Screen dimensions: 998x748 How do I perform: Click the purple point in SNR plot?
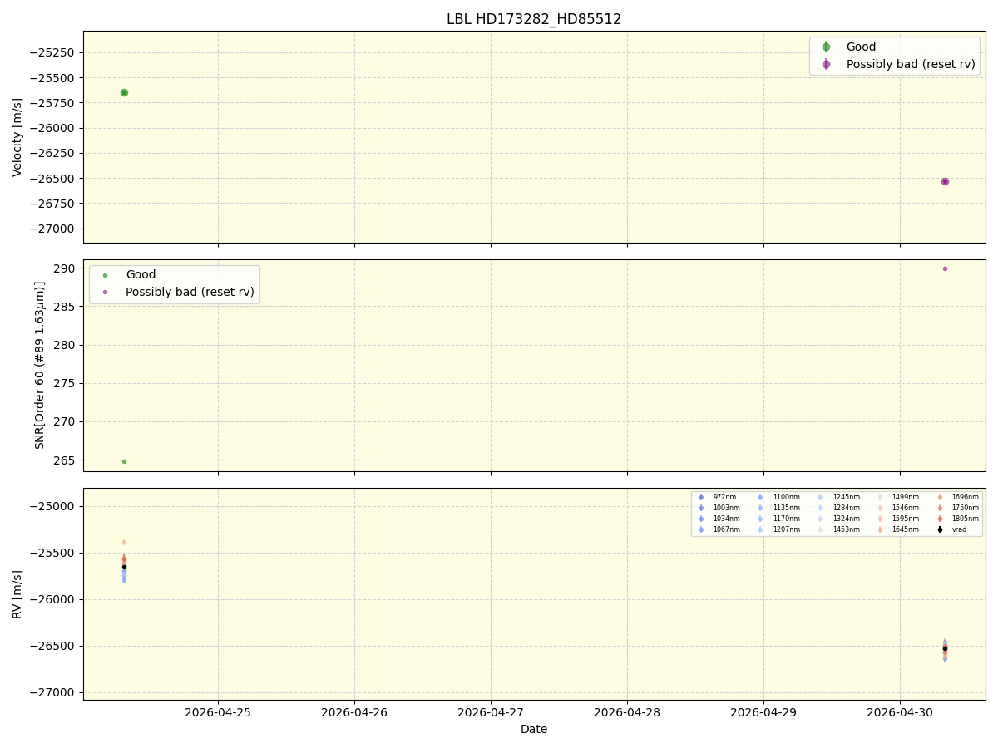(x=945, y=268)
